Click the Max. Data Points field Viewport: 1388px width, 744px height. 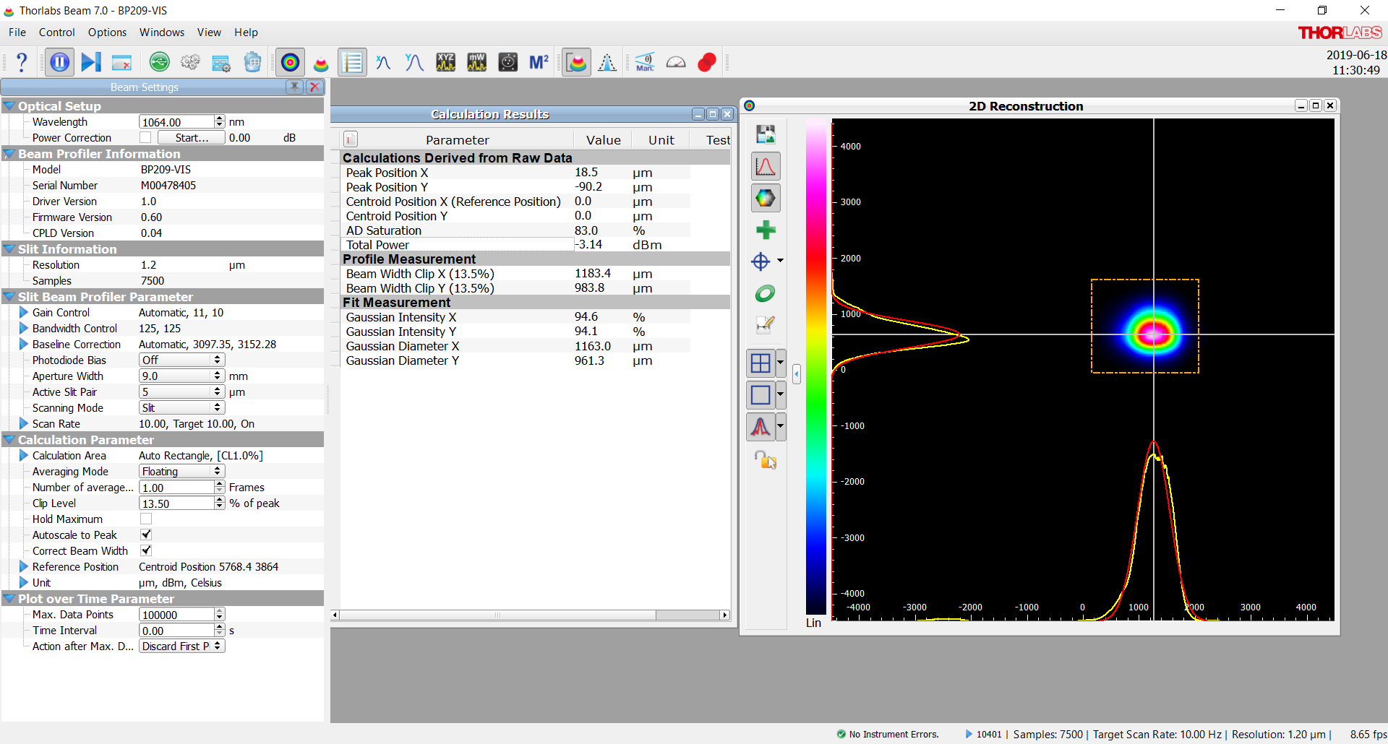click(x=177, y=615)
